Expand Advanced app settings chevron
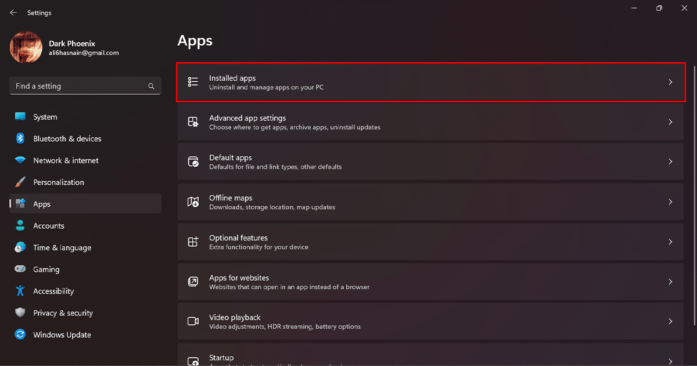Screen dimensions: 697x366 pos(670,122)
